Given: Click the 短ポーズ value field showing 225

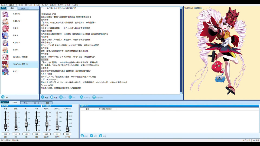Looking at the screenshot, I should click(47, 134).
